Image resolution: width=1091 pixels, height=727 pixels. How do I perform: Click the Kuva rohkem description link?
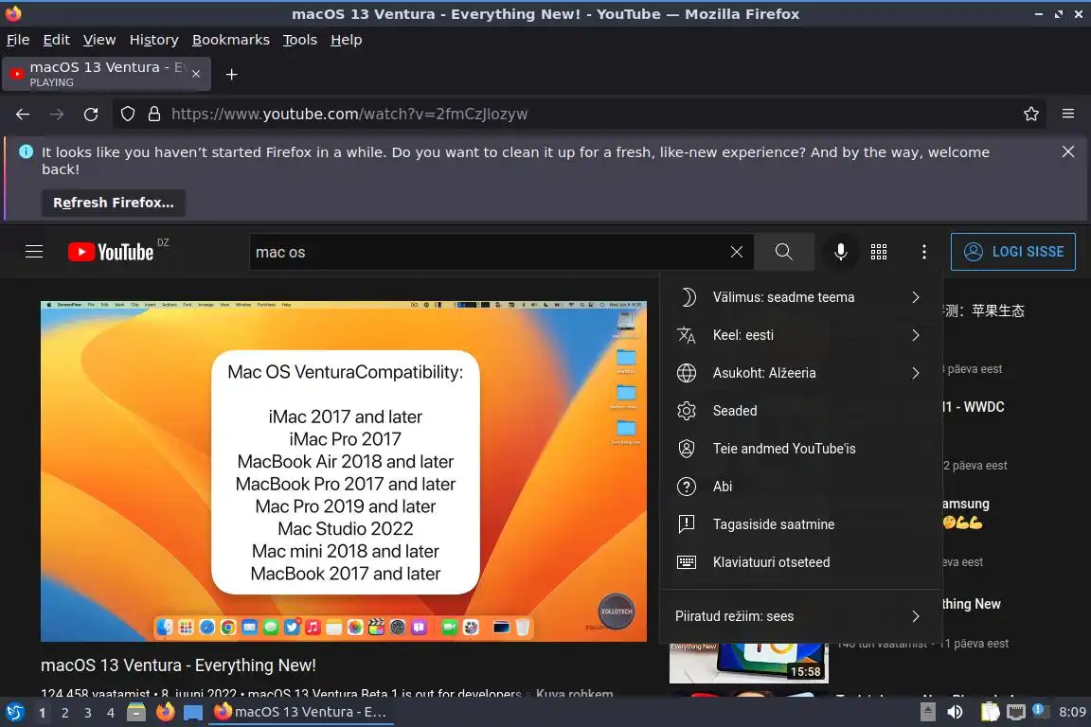click(574, 694)
